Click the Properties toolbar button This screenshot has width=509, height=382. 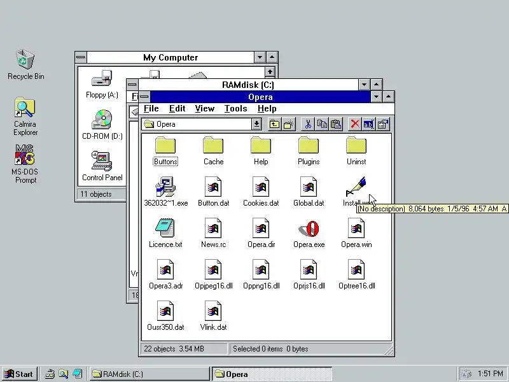383,124
